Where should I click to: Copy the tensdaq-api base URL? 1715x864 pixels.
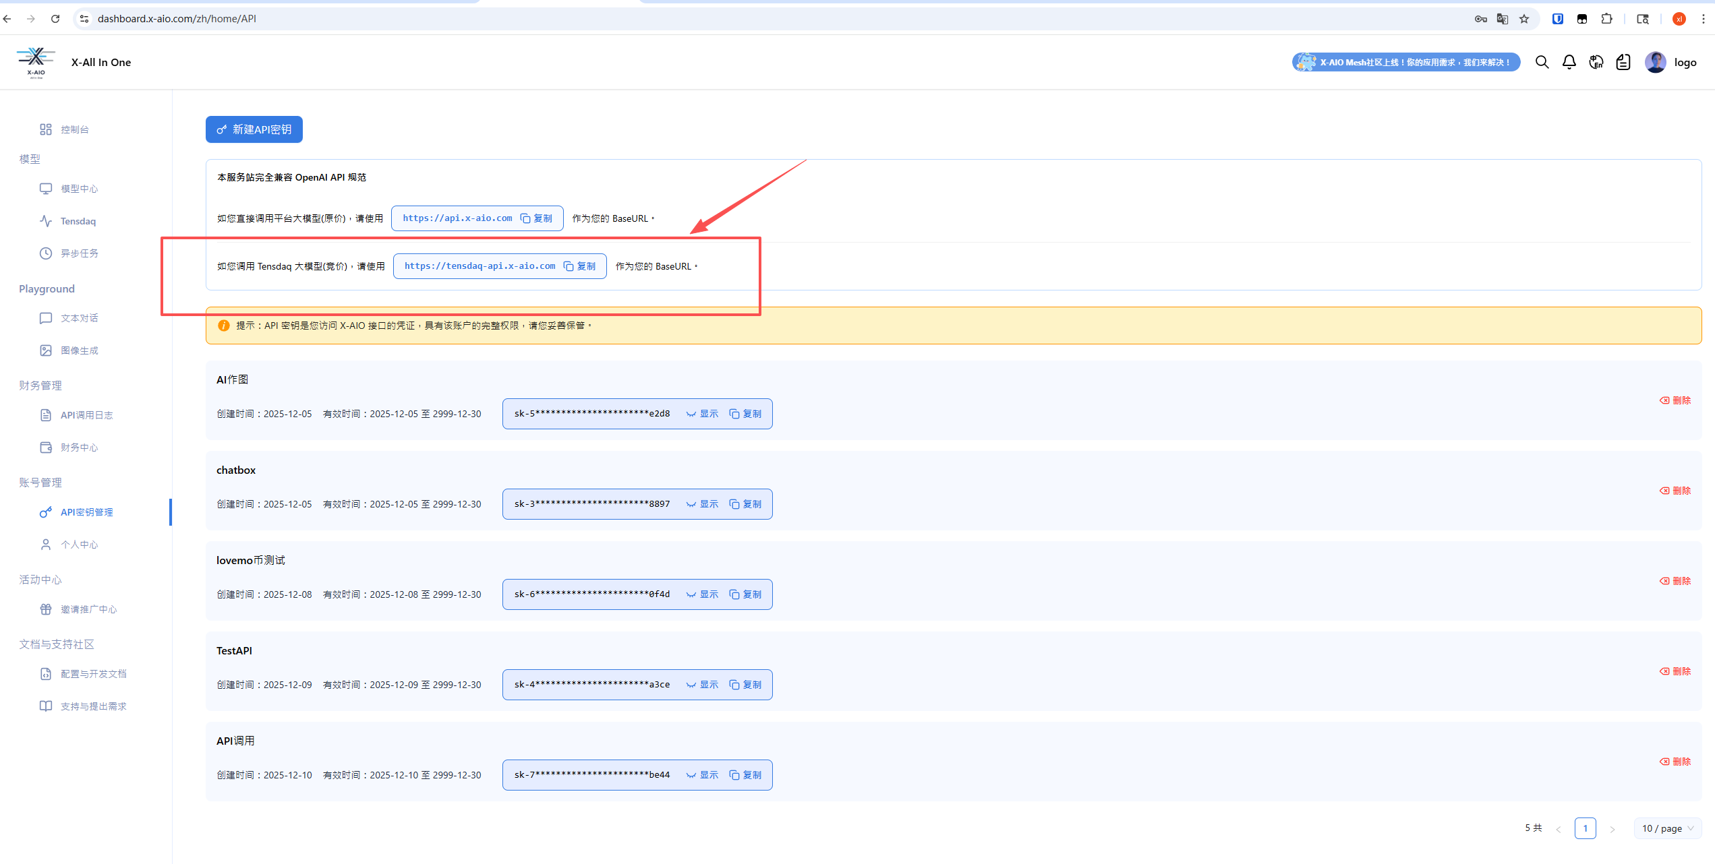[x=580, y=266]
